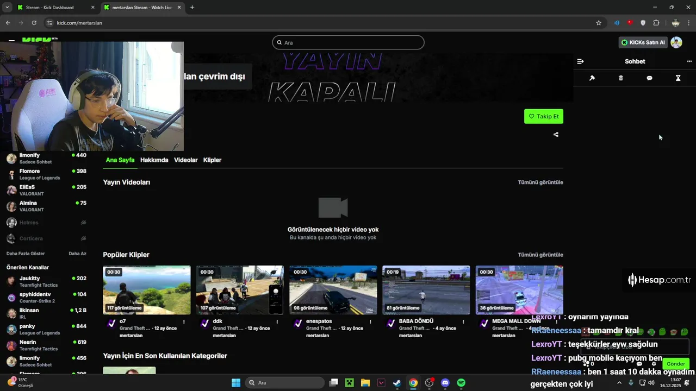Click the trash icon in chat toolbar
Viewport: 696px width, 391px height.
621,78
